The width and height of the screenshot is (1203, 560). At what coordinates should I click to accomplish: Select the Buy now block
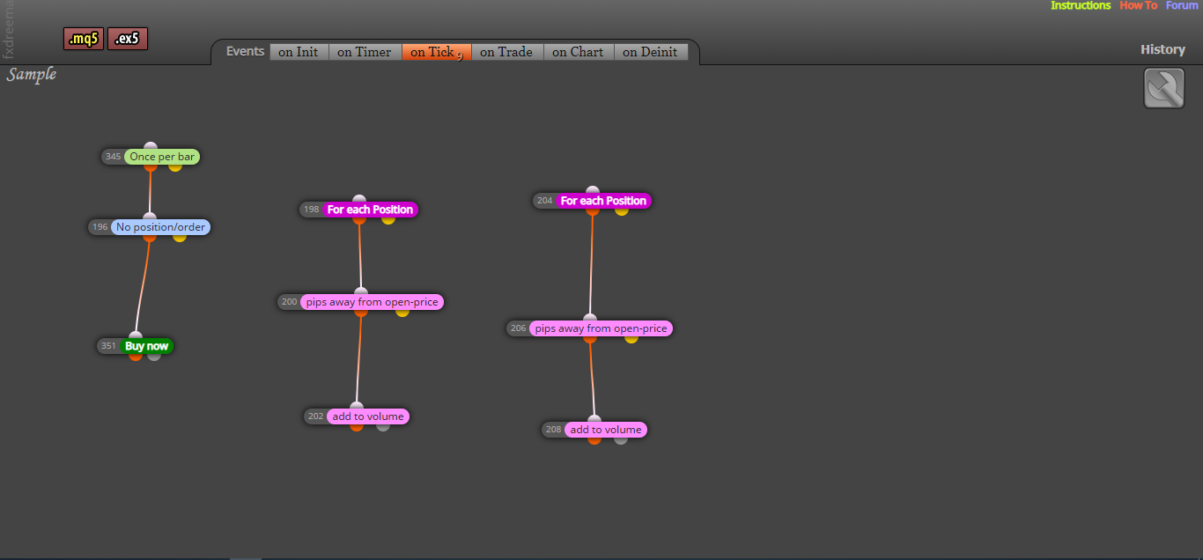tap(146, 346)
